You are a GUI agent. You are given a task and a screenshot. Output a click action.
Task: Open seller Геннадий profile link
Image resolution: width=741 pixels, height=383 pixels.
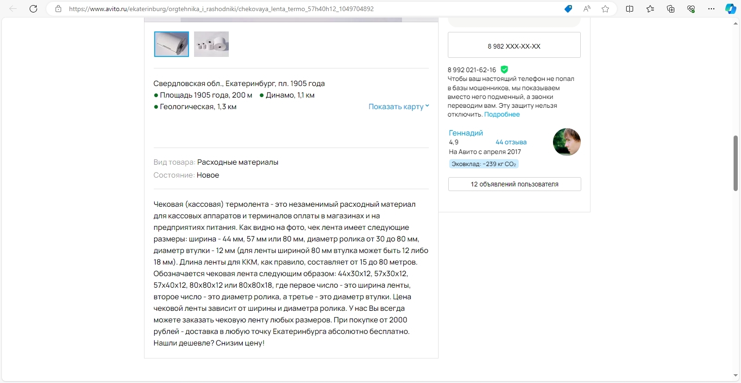(x=466, y=133)
